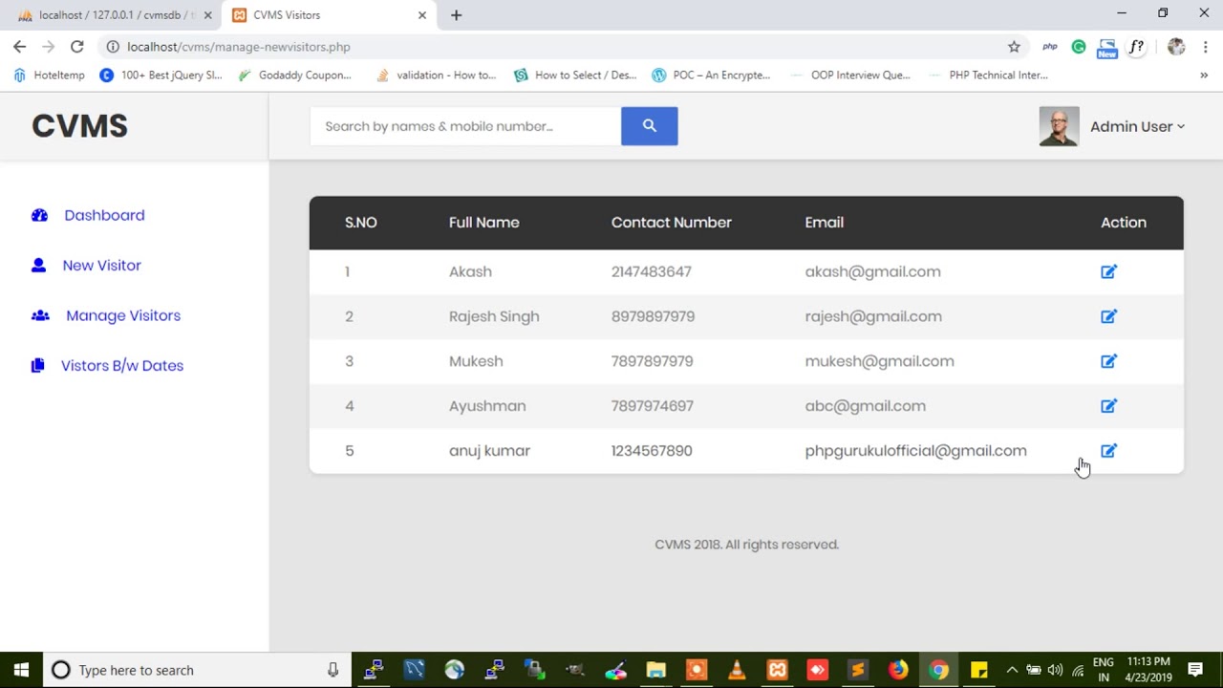
Task: Click the Vistors B/w Dates copy icon
Action: [x=37, y=365]
